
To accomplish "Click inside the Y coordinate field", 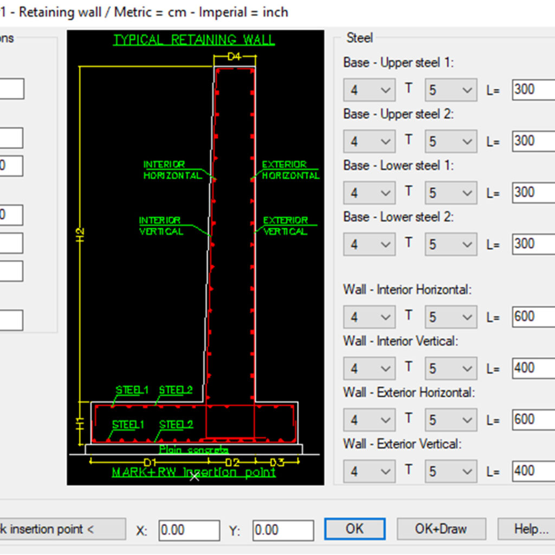I will [282, 529].
